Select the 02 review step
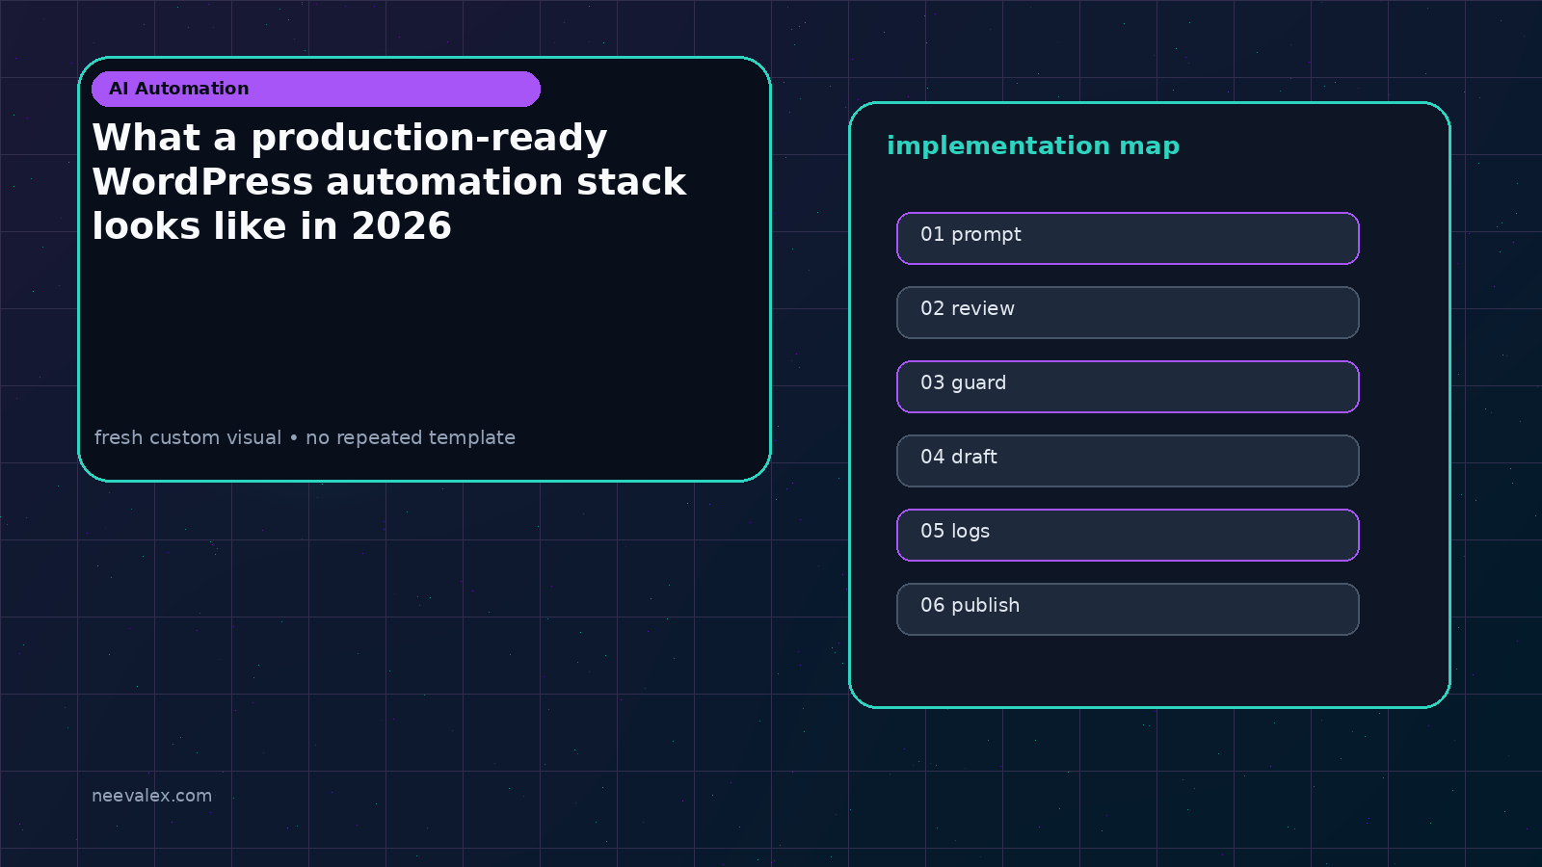 point(1128,312)
